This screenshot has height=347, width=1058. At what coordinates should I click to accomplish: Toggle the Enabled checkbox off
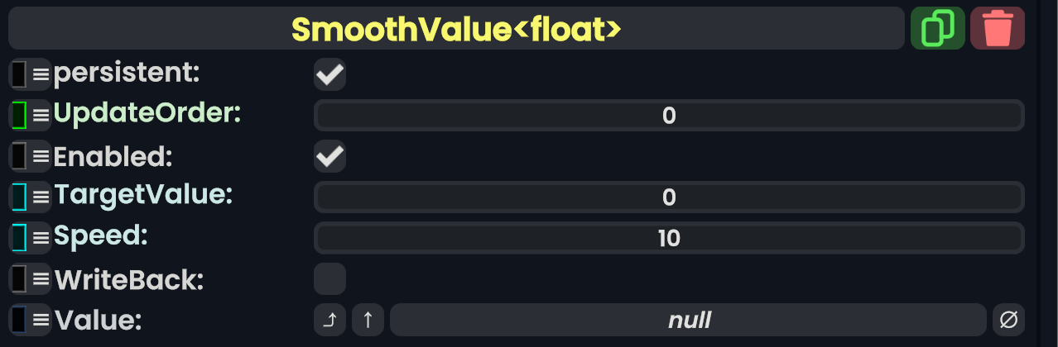pos(329,156)
